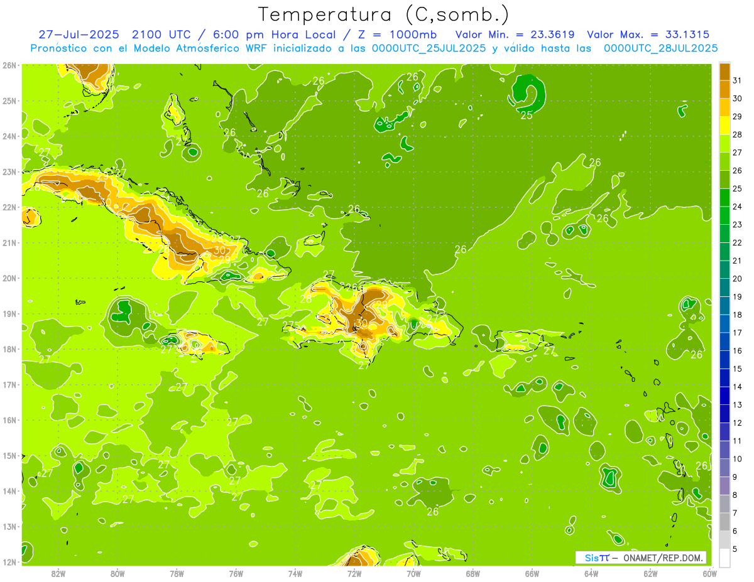Image resolution: width=754 pixels, height=582 pixels.
Task: Click the 62W longitude axis label
Action: point(650,573)
